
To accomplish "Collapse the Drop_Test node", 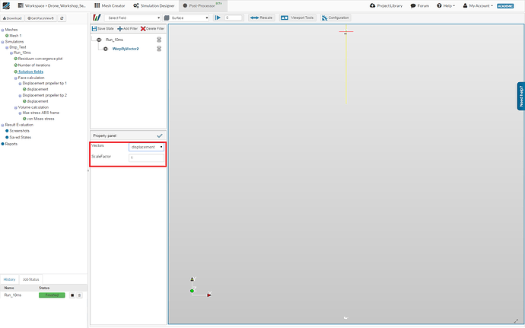I will [7, 48].
